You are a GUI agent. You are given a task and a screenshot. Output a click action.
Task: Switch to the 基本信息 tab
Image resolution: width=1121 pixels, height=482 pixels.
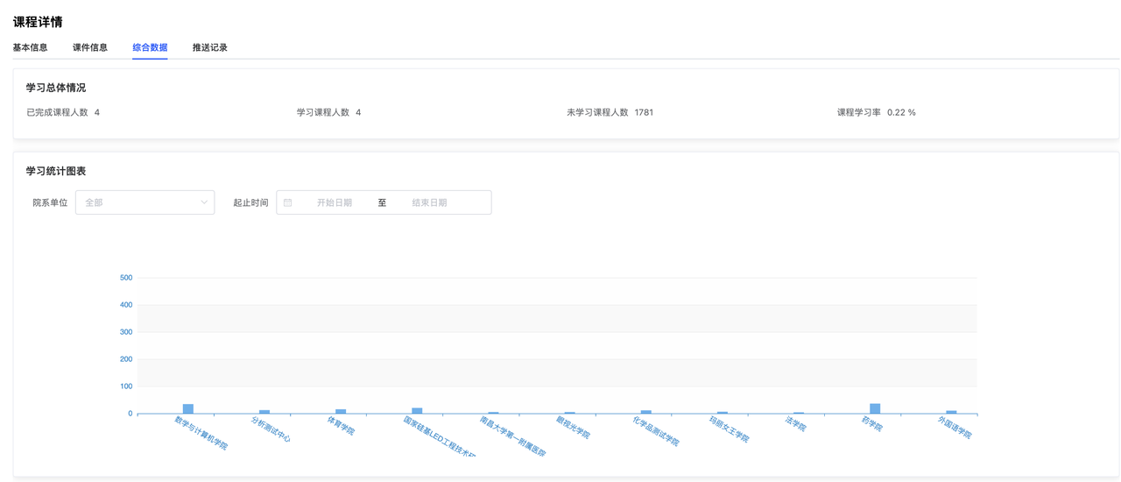[x=30, y=47]
